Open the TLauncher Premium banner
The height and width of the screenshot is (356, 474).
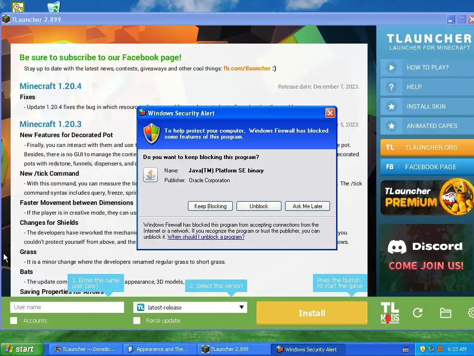click(427, 198)
